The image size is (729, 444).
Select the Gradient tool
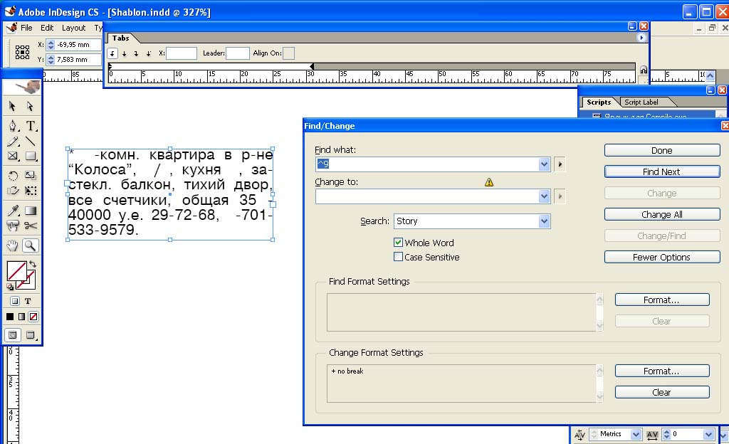[x=31, y=211]
